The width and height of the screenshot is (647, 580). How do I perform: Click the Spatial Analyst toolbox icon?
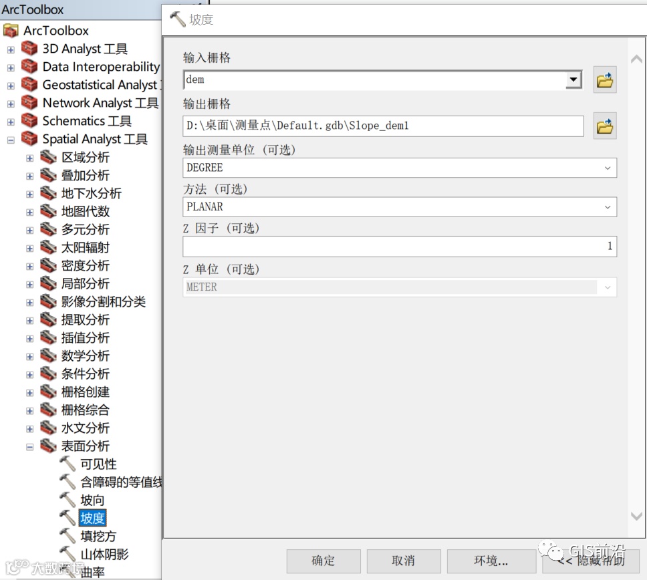tap(29, 139)
